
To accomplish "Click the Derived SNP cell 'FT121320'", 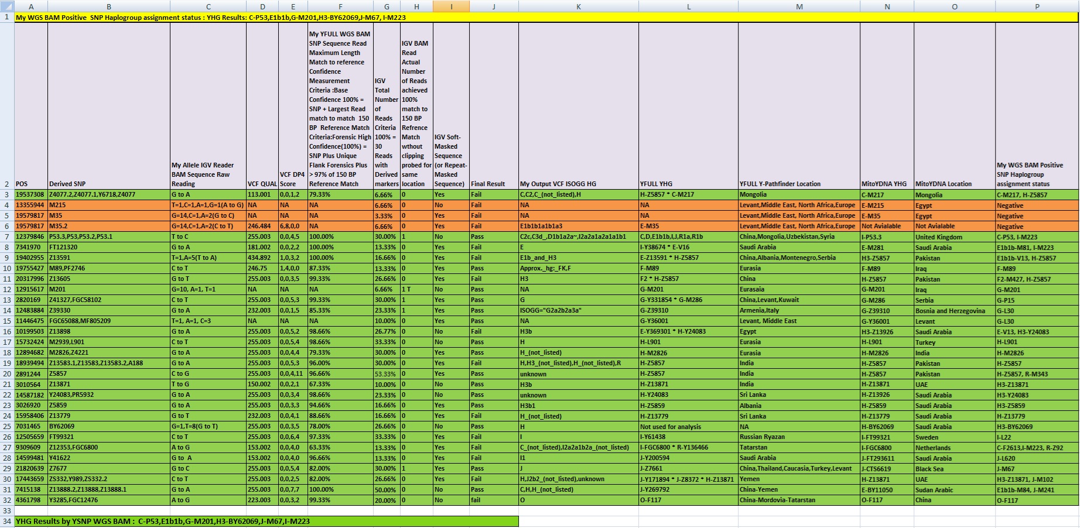I will coord(109,247).
